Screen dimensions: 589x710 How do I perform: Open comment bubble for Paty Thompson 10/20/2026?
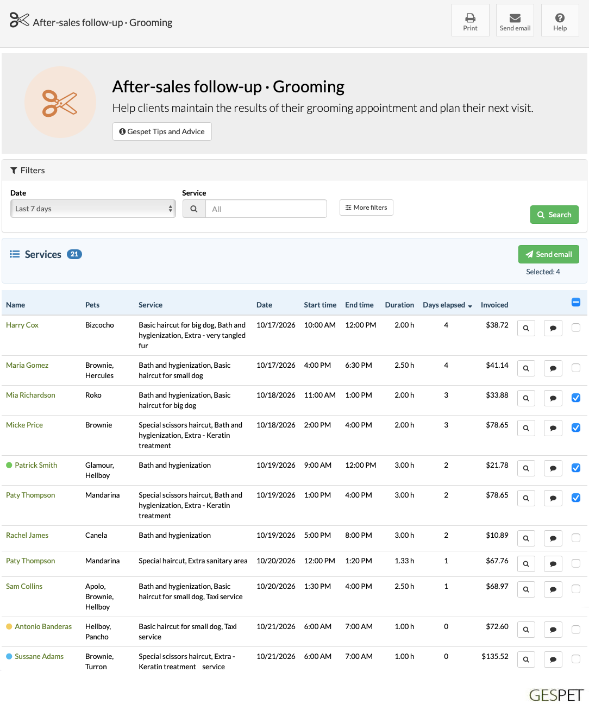pos(553,564)
